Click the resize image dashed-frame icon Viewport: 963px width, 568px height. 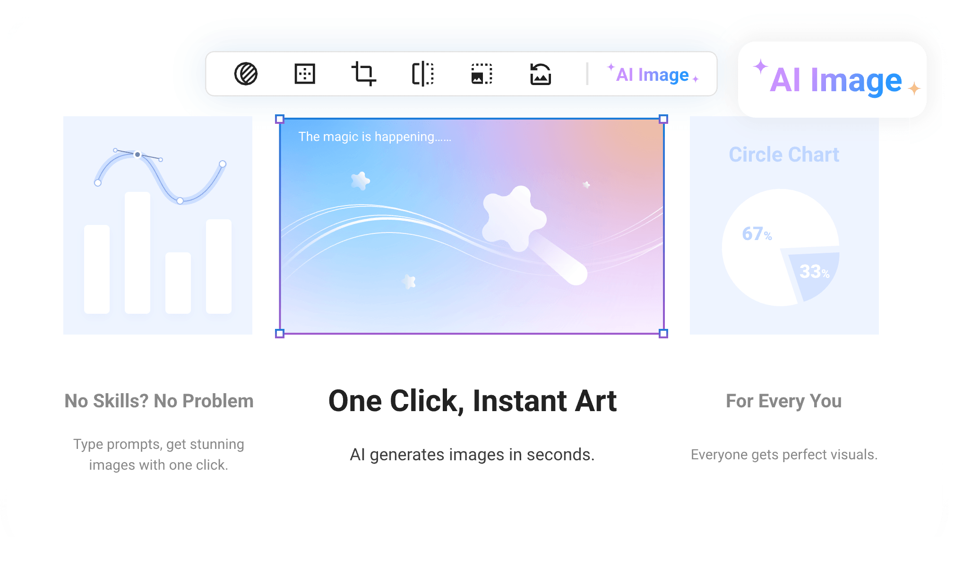(481, 74)
